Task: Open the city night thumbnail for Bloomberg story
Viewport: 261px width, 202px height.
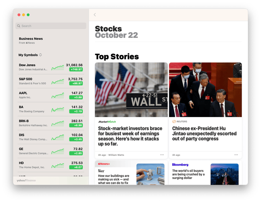Action: [225, 174]
